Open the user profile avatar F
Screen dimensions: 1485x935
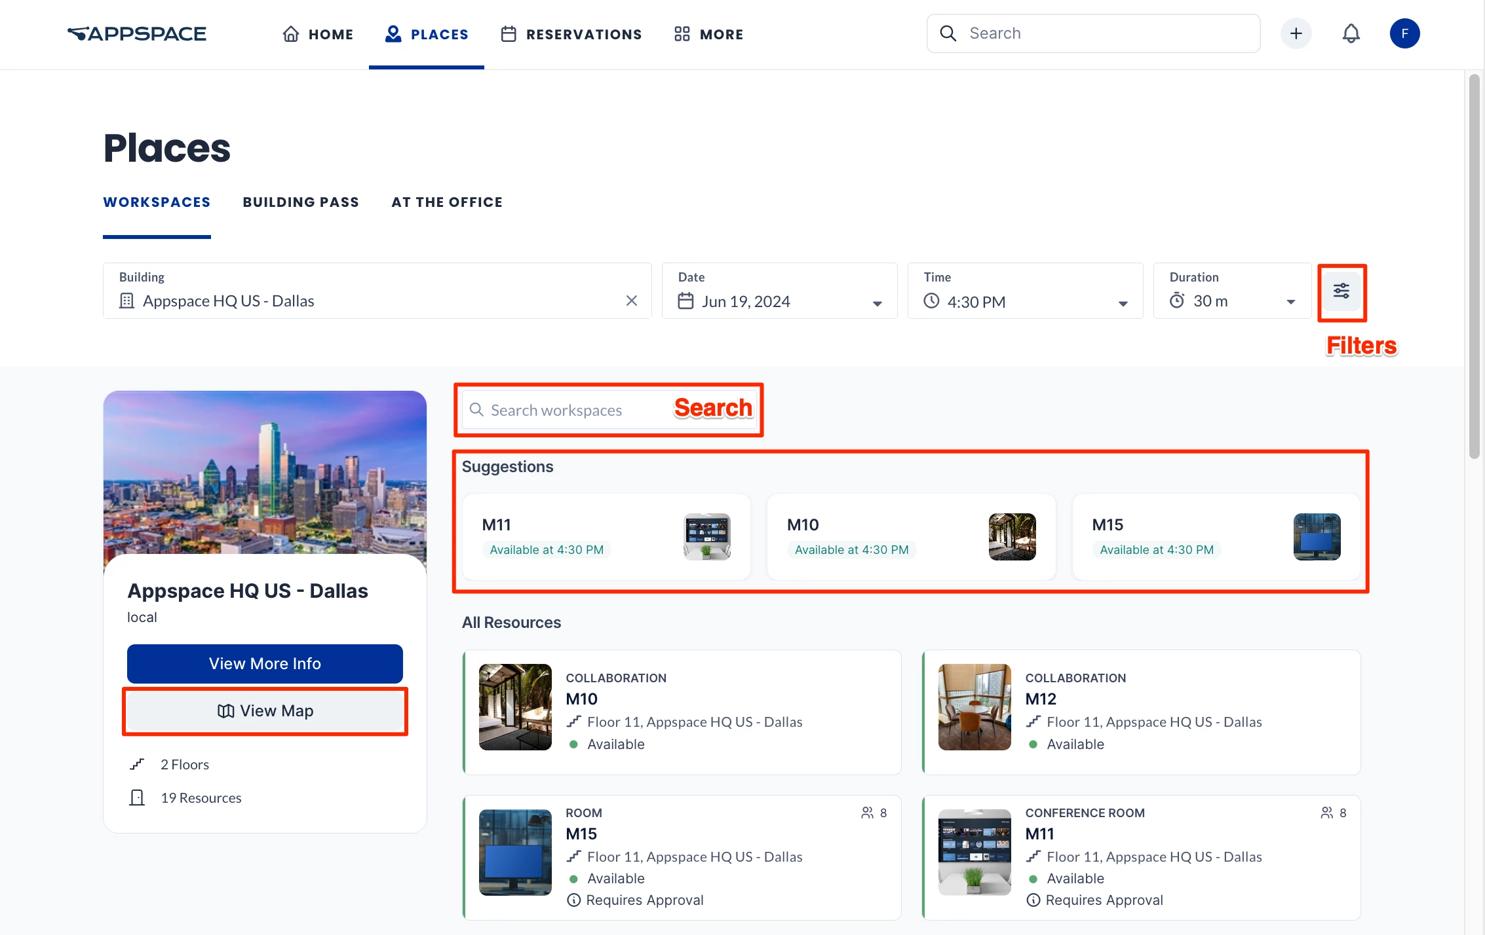[x=1404, y=33]
